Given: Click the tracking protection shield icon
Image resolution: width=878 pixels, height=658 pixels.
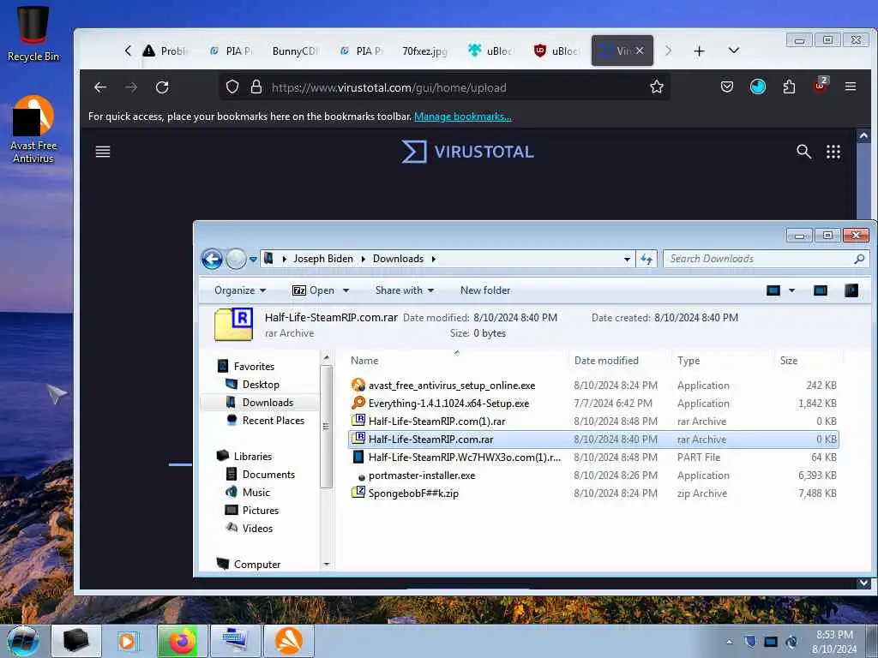Looking at the screenshot, I should [x=232, y=87].
